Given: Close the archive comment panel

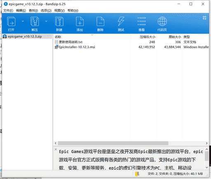Looking at the screenshot, I should click(x=56, y=149).
